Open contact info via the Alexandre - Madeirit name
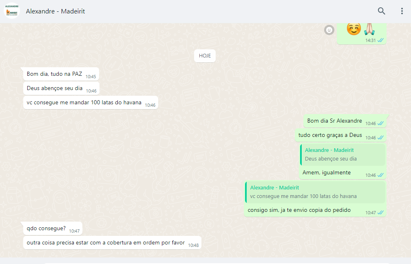411x264 pixels. tap(55, 11)
